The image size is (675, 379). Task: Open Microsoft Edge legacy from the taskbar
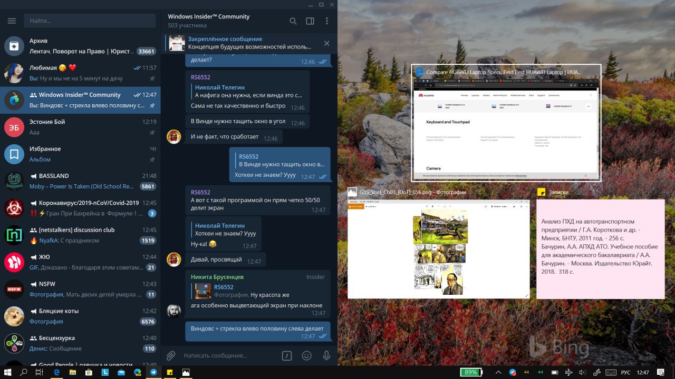pos(56,372)
